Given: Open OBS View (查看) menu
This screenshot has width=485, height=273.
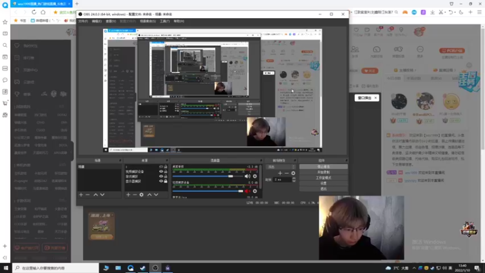Looking at the screenshot, I should 111,21.
